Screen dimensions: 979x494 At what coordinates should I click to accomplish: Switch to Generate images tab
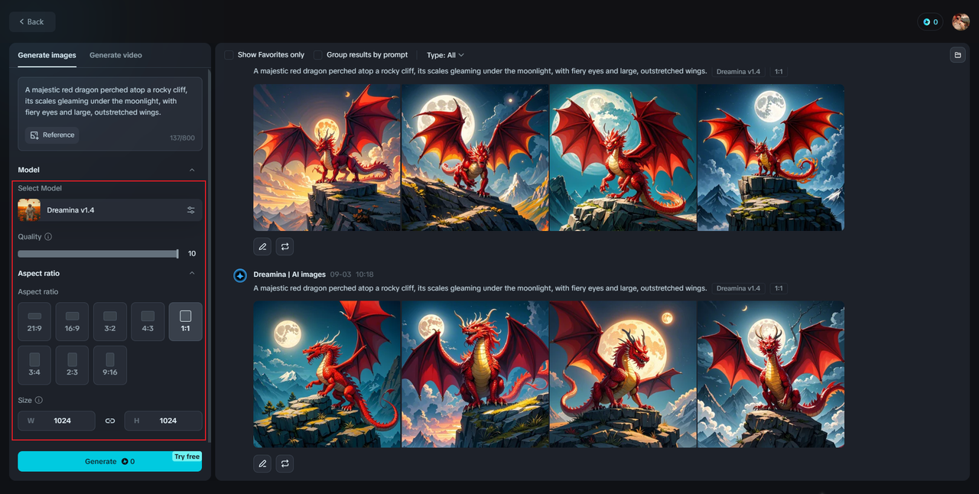(x=47, y=55)
